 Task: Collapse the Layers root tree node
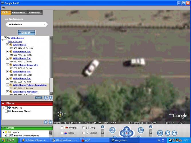[x=3, y=132]
